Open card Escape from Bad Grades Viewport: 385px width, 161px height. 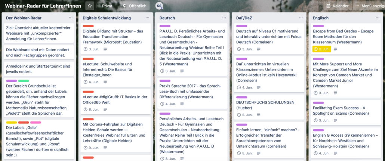346,38
